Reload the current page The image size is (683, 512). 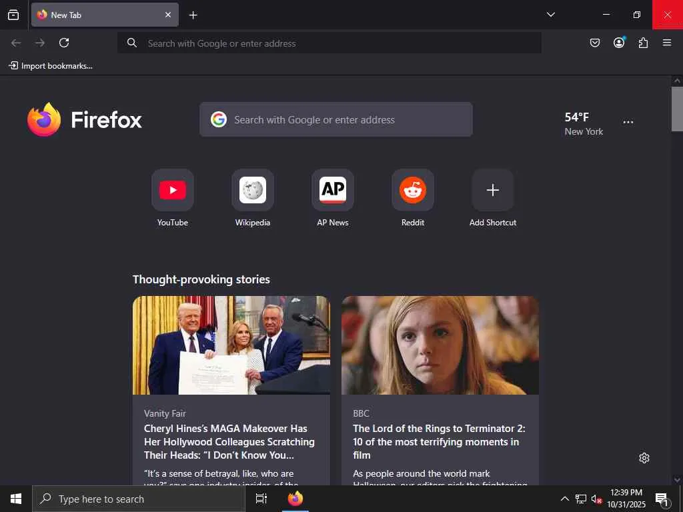pos(64,43)
